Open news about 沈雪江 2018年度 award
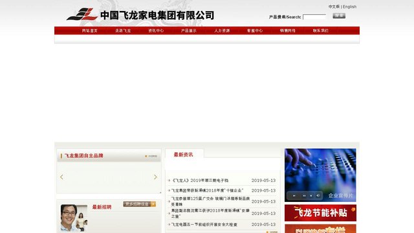This screenshot has height=233, width=414. tap(210, 213)
